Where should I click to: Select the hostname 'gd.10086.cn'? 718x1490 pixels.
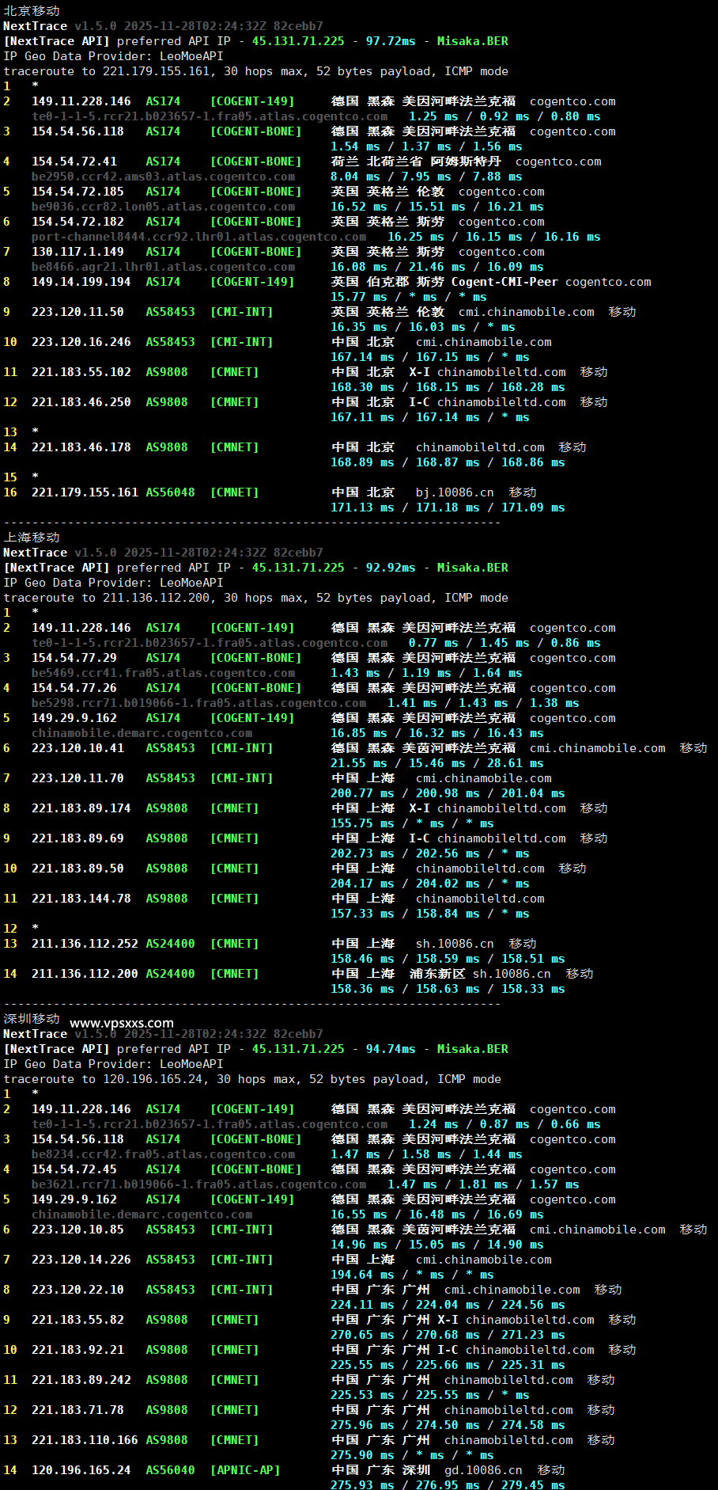point(483,1470)
